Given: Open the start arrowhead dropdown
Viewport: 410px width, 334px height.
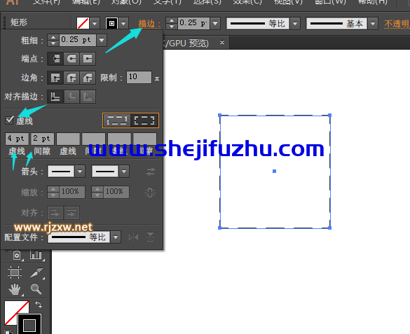Looking at the screenshot, I should 80,172.
